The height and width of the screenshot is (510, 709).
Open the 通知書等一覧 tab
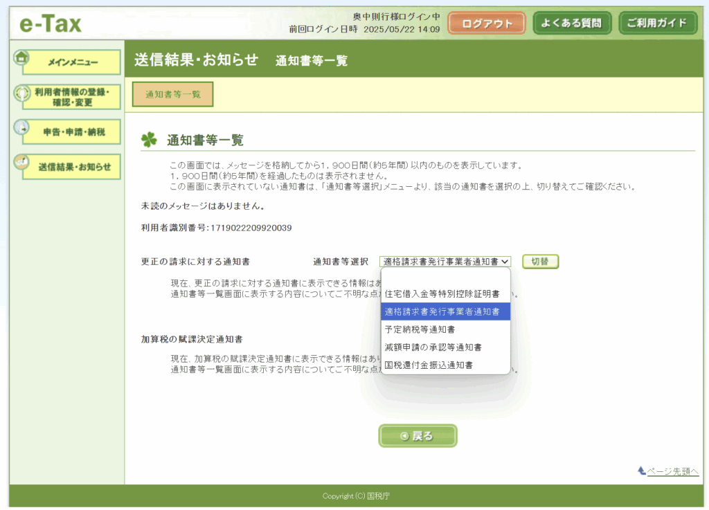(172, 95)
